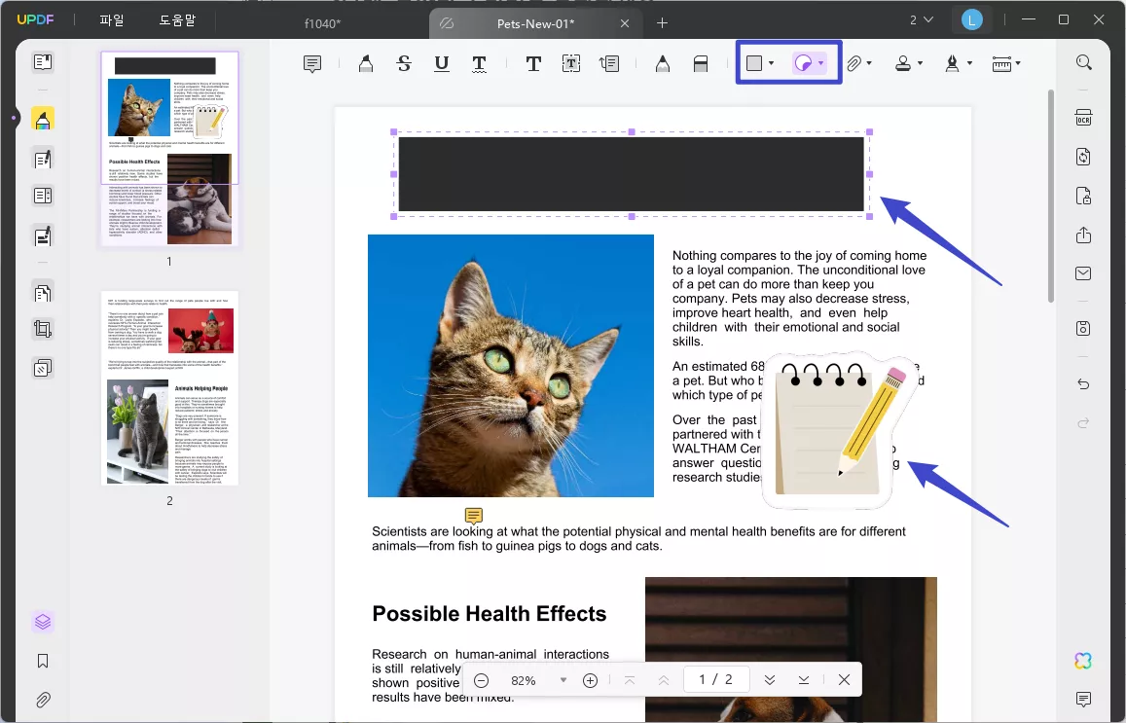
Task: Open the Crop Pages tool in sidebar
Action: [x=43, y=330]
